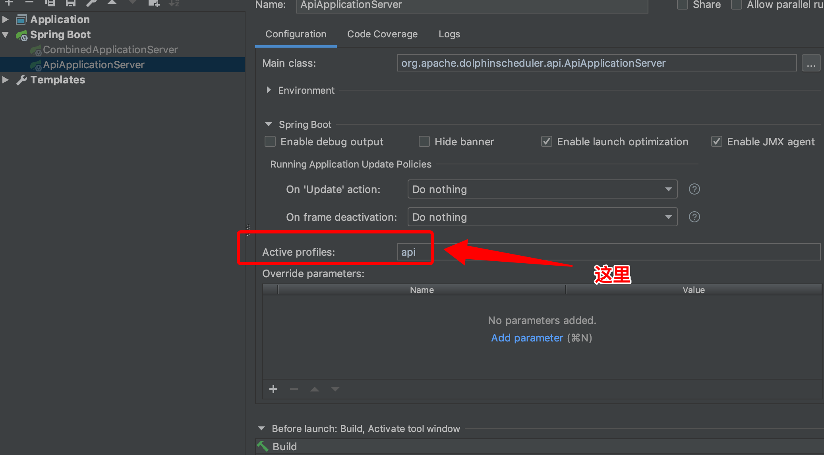Edit templates using the wrench icon
The height and width of the screenshot is (455, 824).
click(x=91, y=3)
